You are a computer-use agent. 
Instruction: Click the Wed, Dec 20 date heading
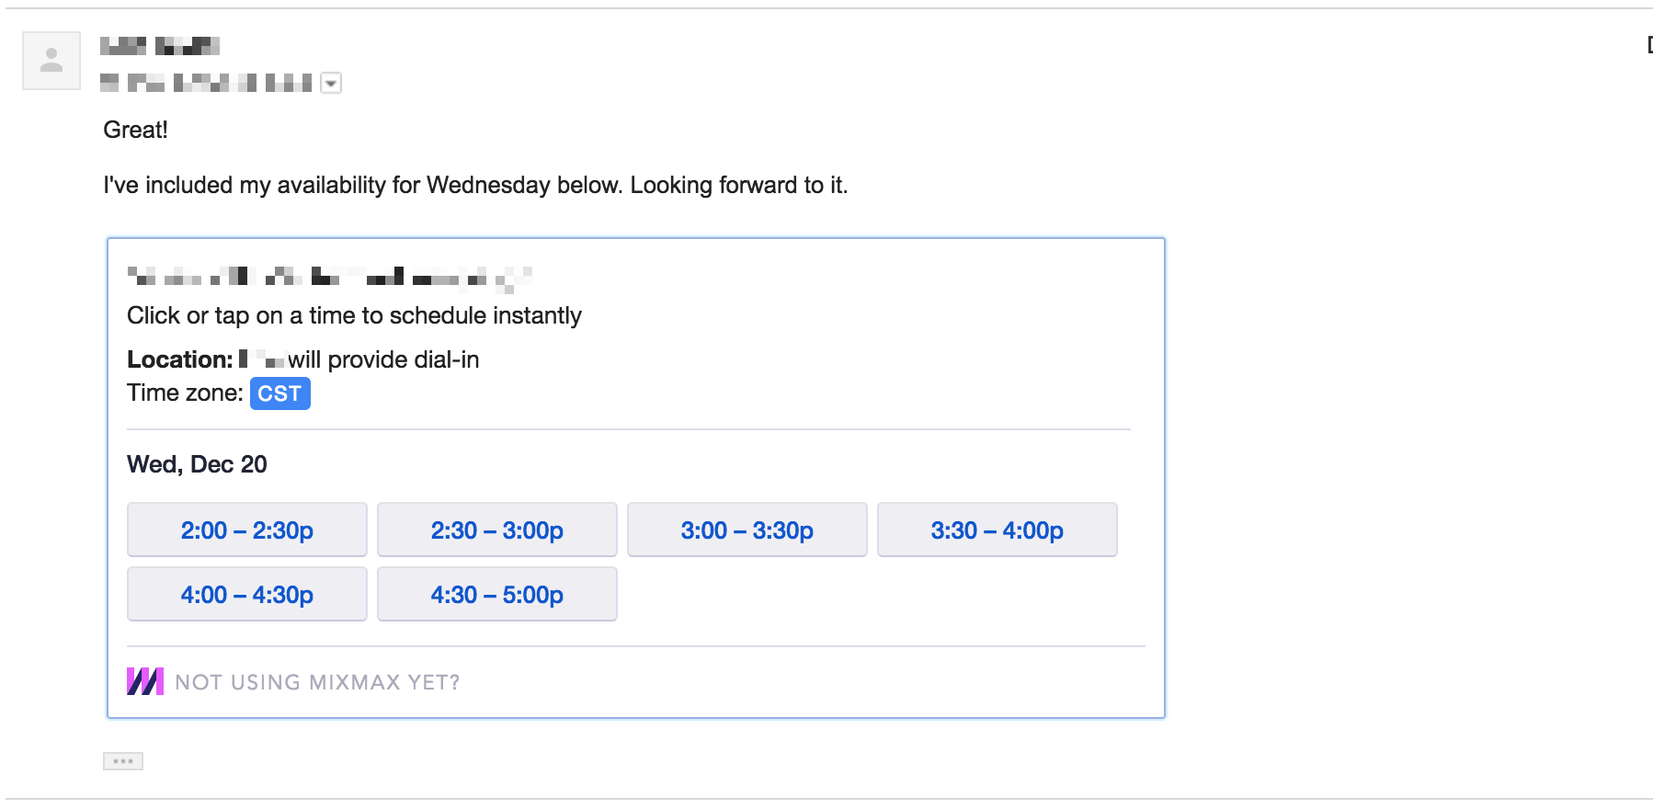point(197,464)
